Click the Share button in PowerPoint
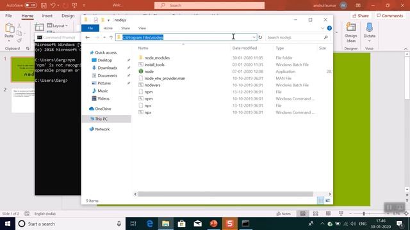 (361, 16)
